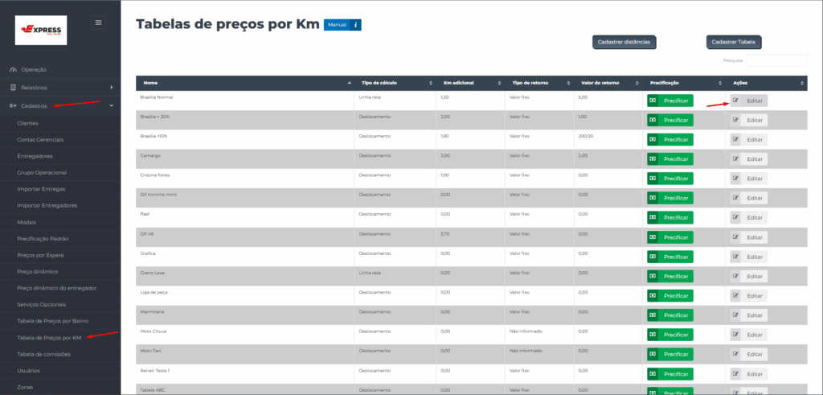The width and height of the screenshot is (823, 395).
Task: Go to Clientes in the sidebar
Action: (28, 123)
